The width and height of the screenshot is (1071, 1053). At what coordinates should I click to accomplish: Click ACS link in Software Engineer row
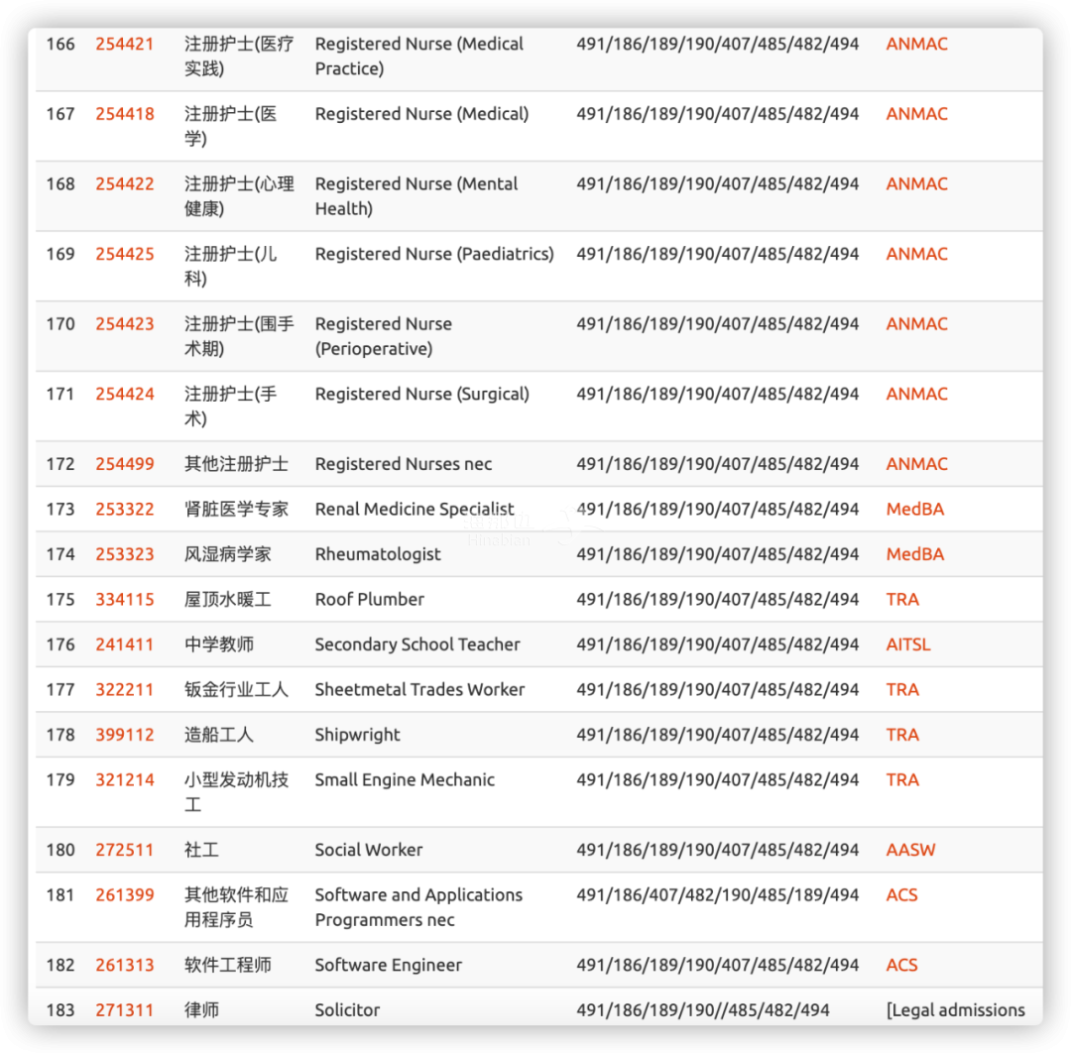click(901, 965)
